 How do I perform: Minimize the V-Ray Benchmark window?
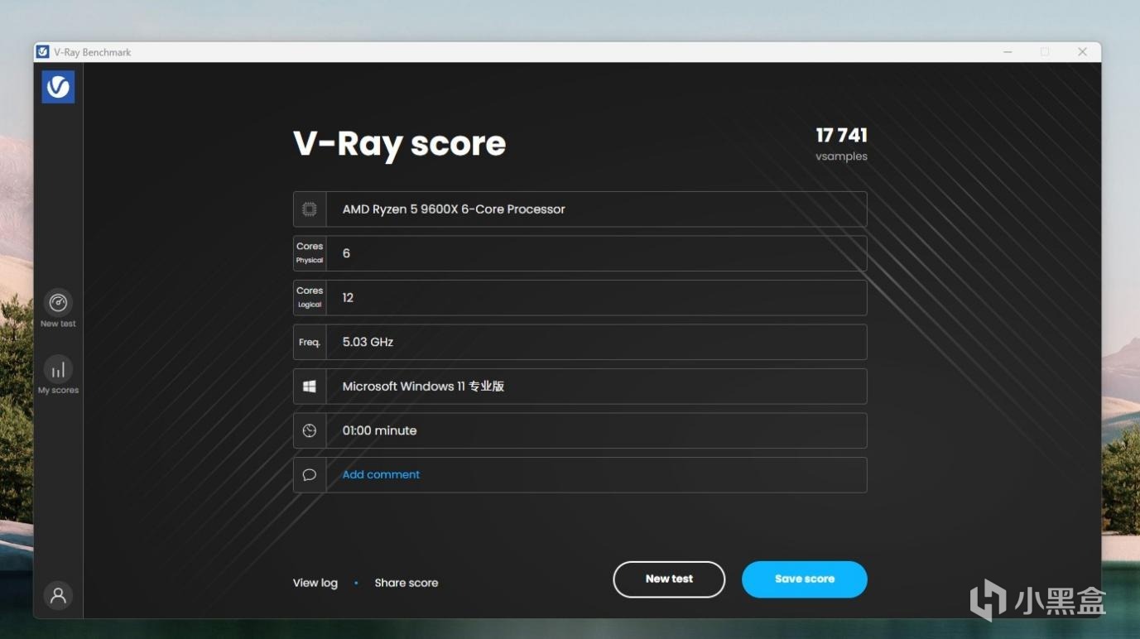(x=1008, y=52)
